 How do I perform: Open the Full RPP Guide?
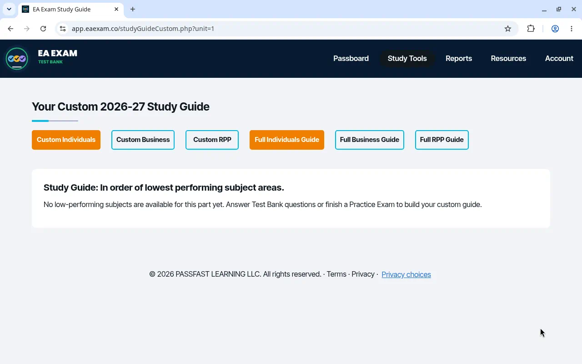click(x=442, y=140)
